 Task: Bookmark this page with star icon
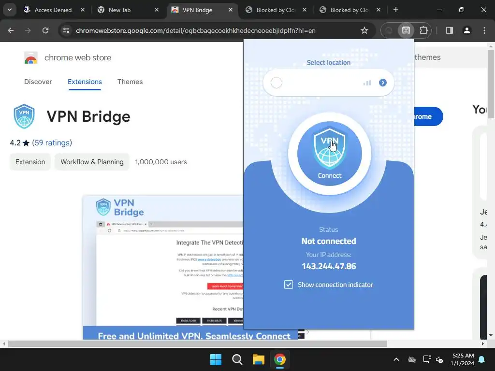(x=364, y=30)
